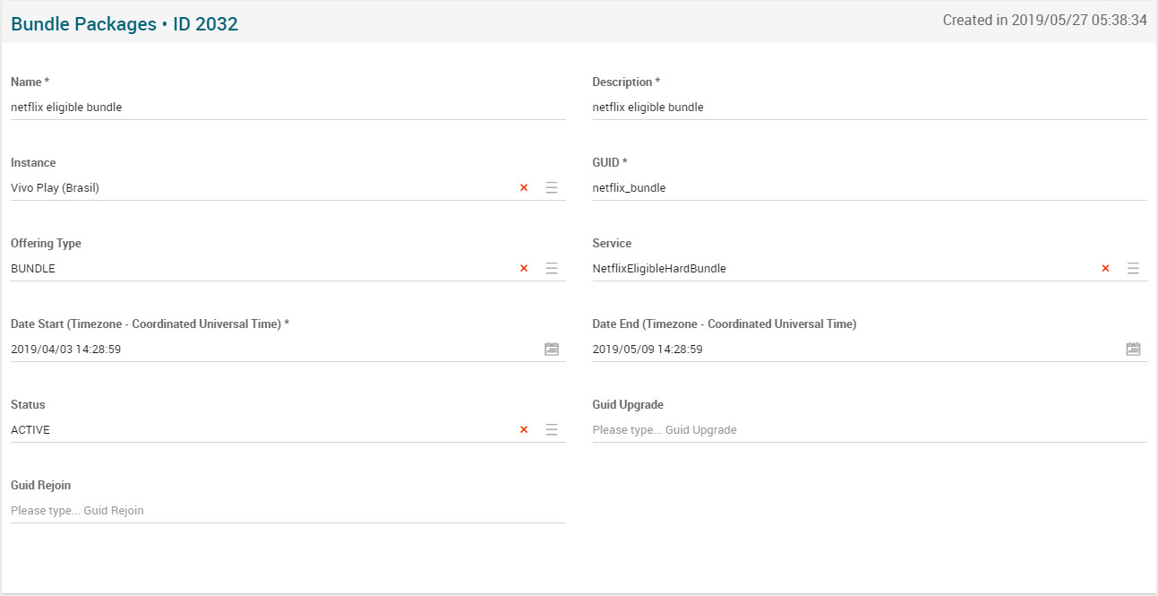The image size is (1158, 596).
Task: Select the Vivo Play (Brasil) instance text
Action: (55, 188)
